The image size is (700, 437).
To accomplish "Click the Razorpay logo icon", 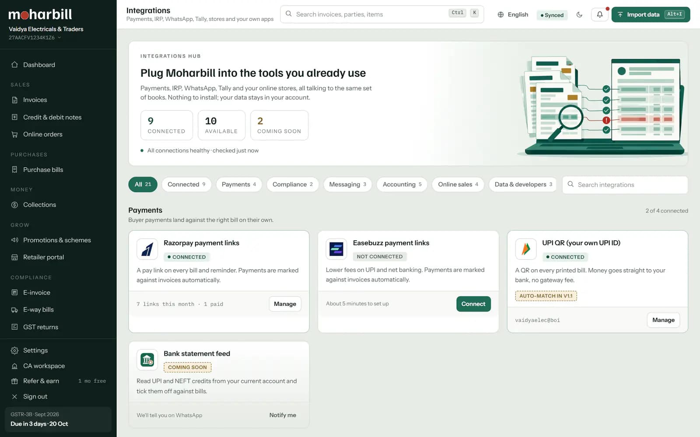I will (x=147, y=249).
